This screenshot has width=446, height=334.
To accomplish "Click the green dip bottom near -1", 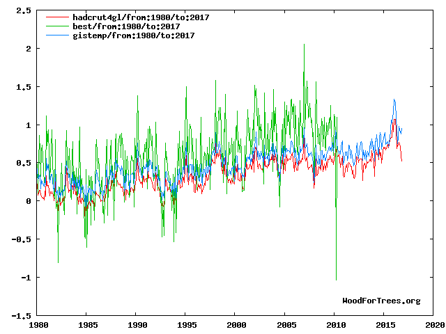I will coord(336,278).
